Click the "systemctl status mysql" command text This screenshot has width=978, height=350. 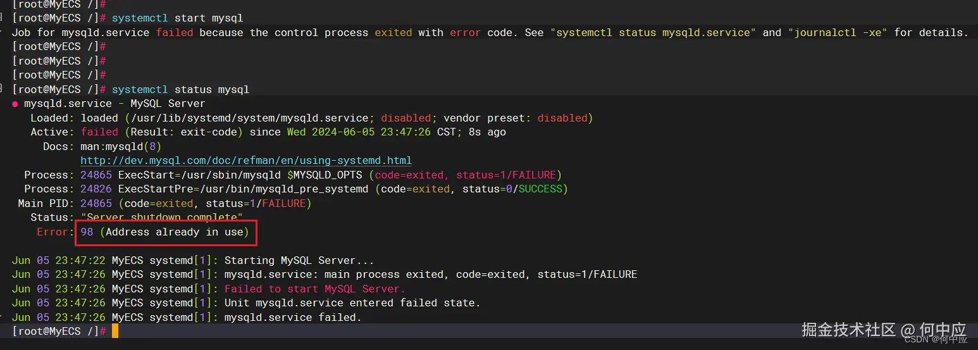point(180,89)
